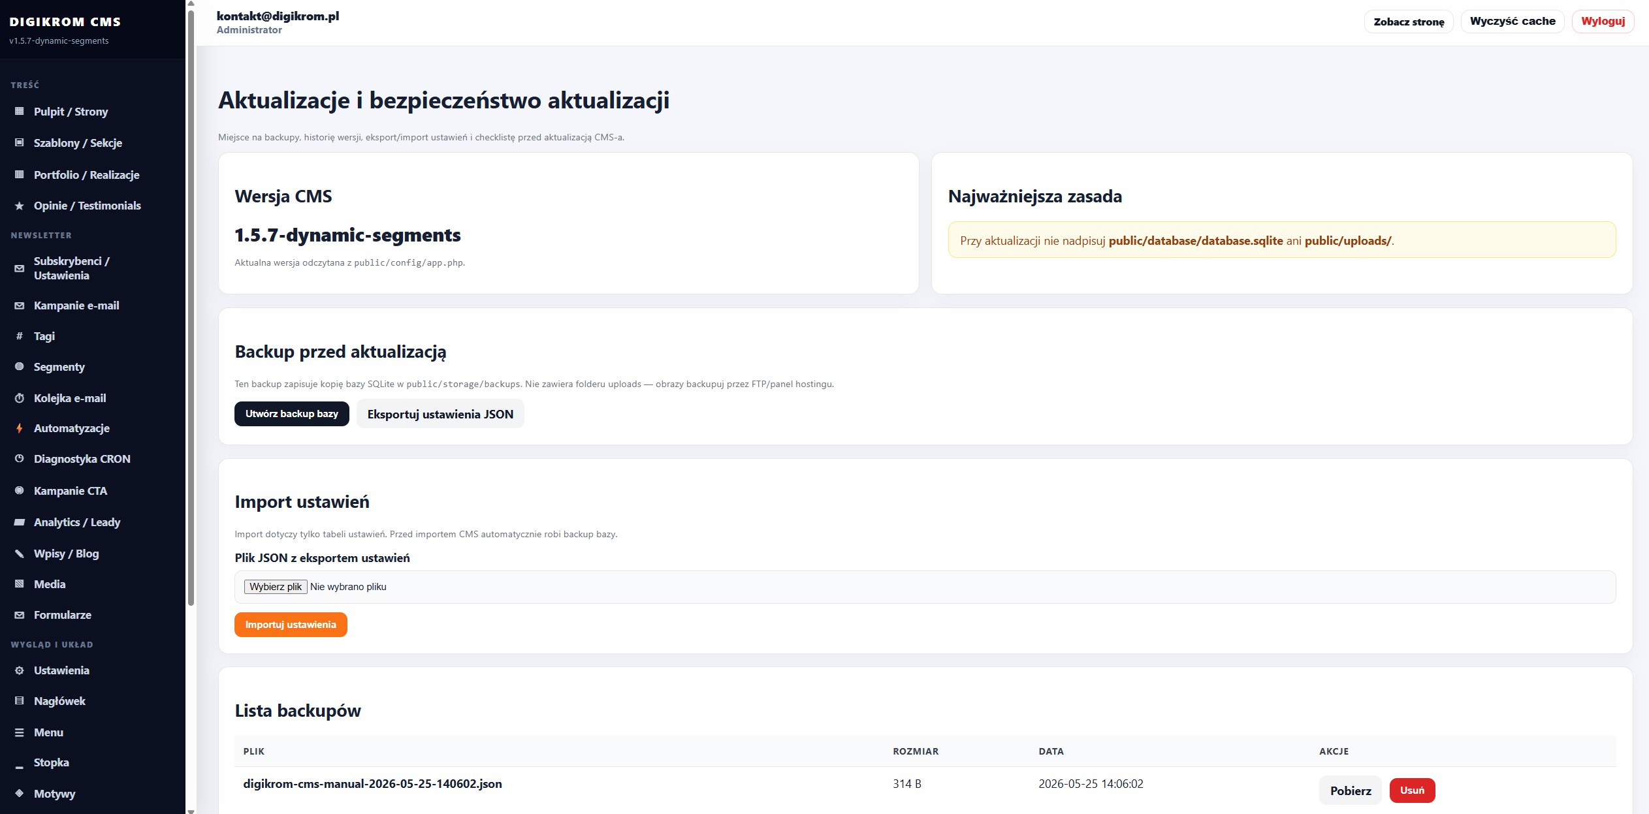Click the Portfolio / Realizacje sidebar icon
Image resolution: width=1649 pixels, height=814 pixels.
tap(20, 174)
